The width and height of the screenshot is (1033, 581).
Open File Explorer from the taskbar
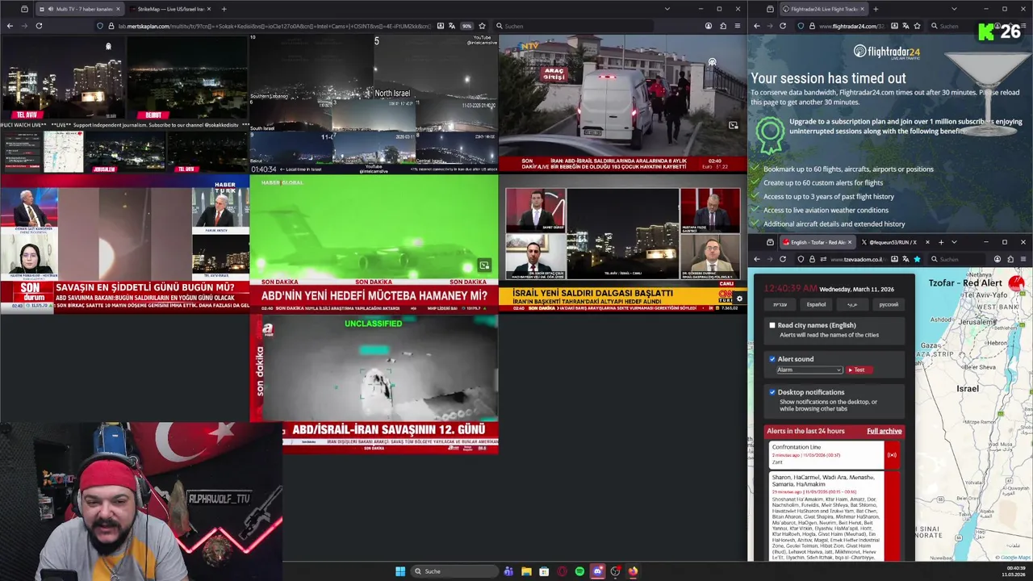pos(526,571)
